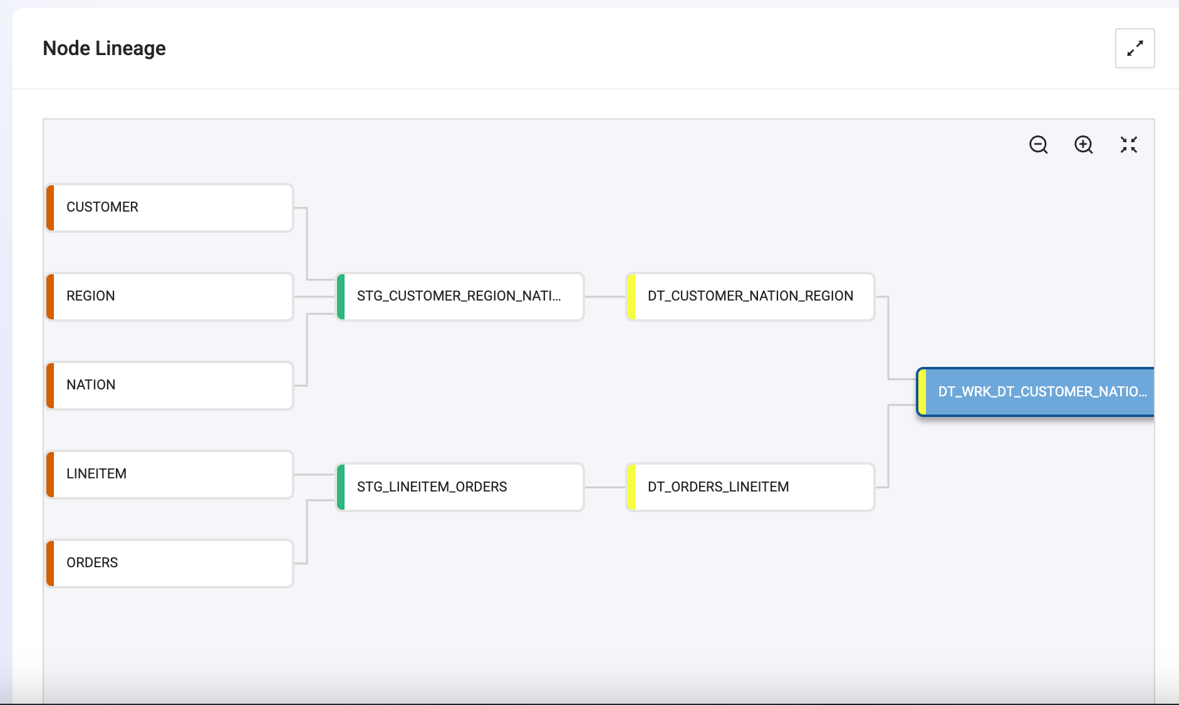Image resolution: width=1179 pixels, height=705 pixels.
Task: Click the zoom out magnifier icon
Action: (1039, 145)
